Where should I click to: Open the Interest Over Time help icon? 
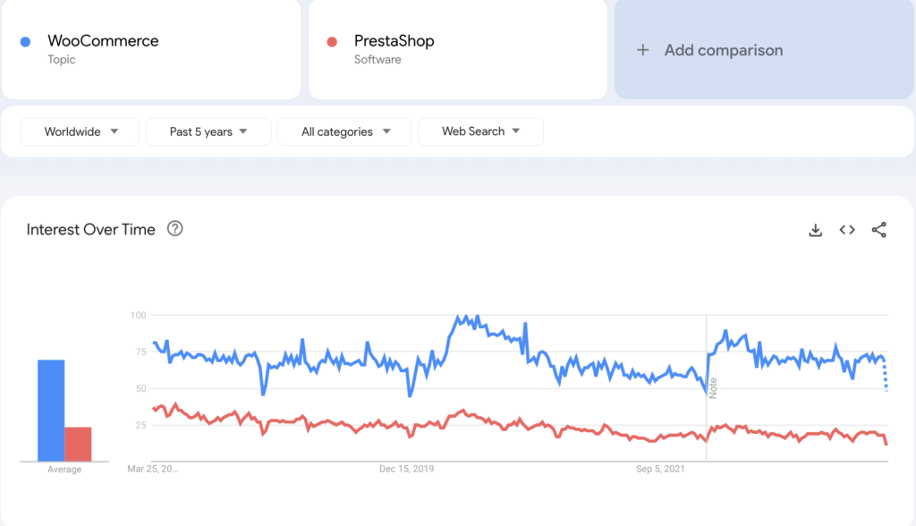coord(175,229)
